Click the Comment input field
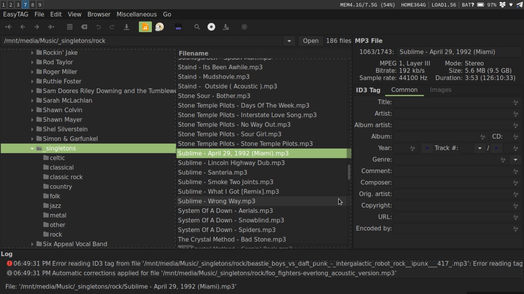This screenshot has width=524, height=294. pos(452,171)
